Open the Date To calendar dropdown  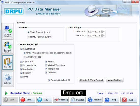103,36
